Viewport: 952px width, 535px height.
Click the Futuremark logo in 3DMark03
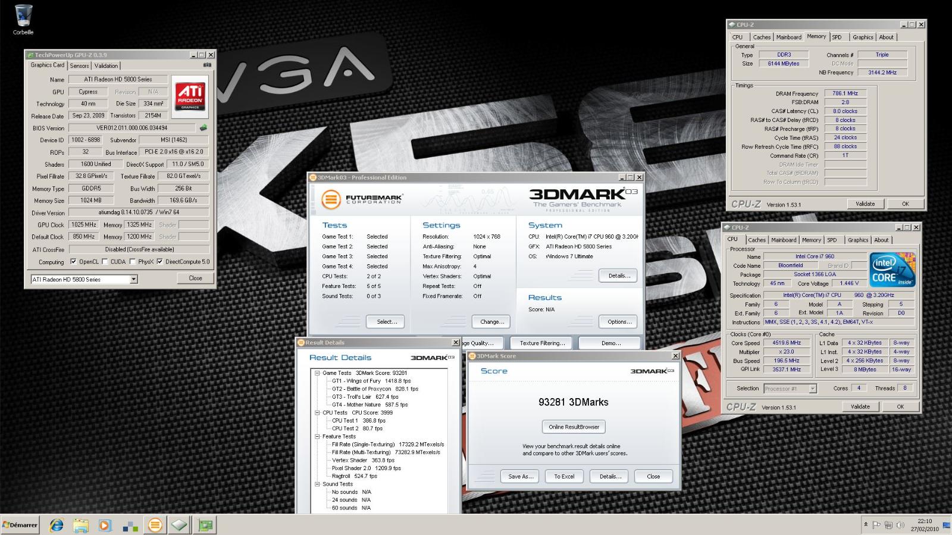tap(362, 199)
